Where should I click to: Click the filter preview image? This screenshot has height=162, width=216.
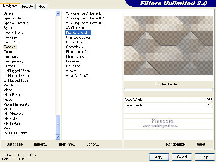click(x=168, y=46)
